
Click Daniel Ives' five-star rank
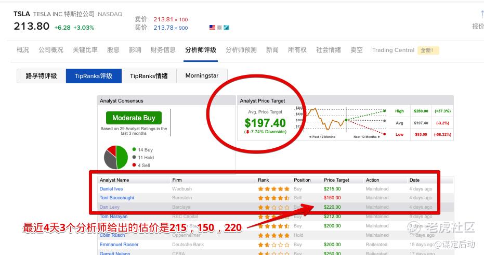click(273, 189)
